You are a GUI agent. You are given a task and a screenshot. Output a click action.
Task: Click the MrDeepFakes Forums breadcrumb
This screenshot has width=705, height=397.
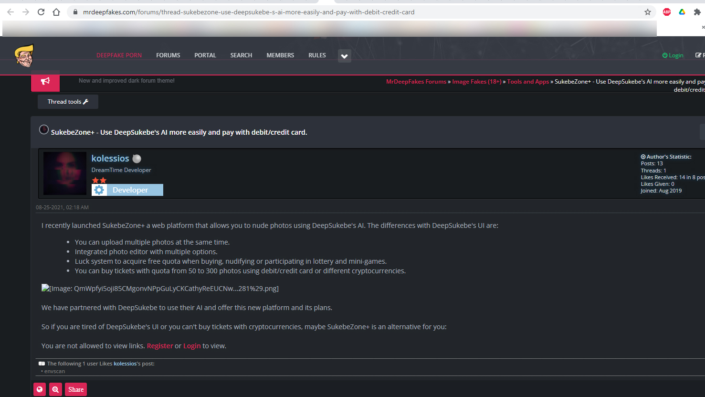pos(416,82)
